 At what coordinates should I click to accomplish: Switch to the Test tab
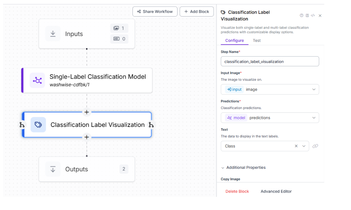coord(257,41)
